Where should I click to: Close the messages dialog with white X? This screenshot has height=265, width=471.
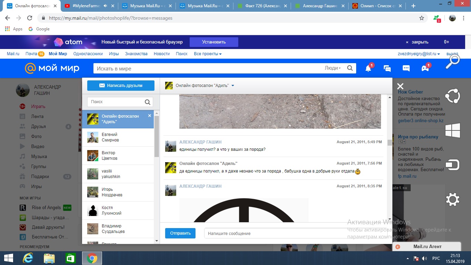click(400, 86)
